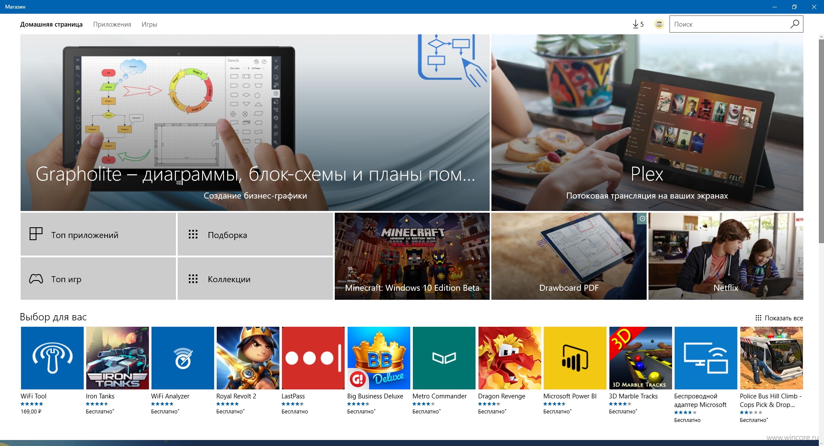Image resolution: width=824 pixels, height=446 pixels.
Task: Open 3D Marble Tracks app icon
Action: pos(640,358)
